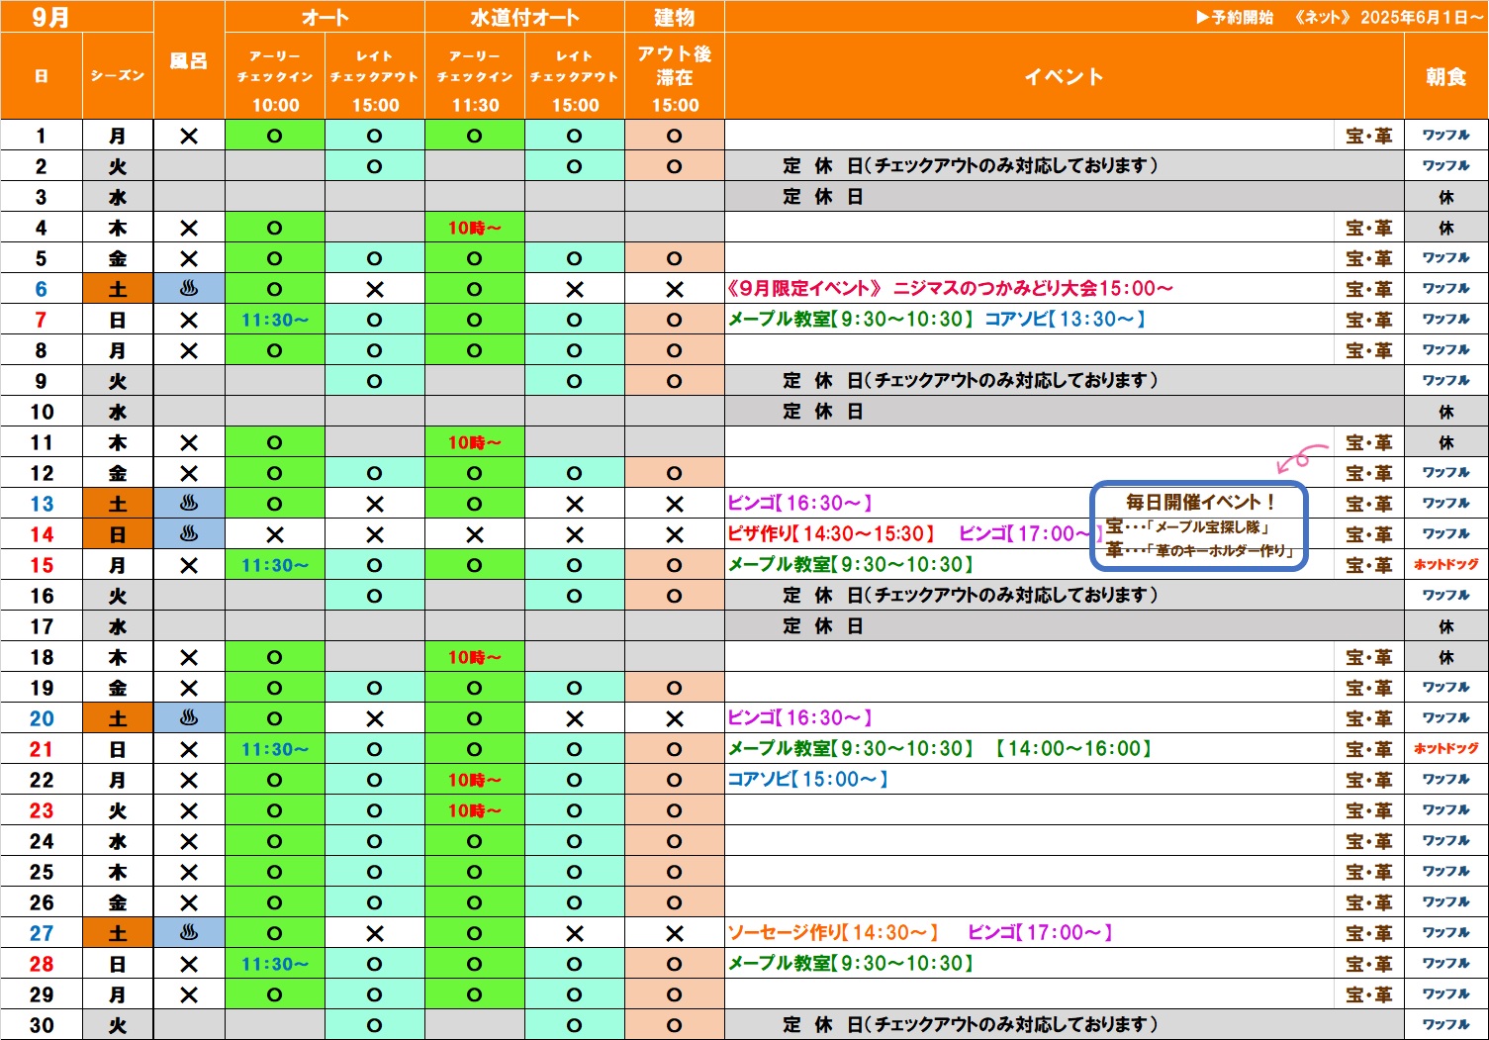This screenshot has width=1489, height=1040.
Task: Click ビンゴ【16:30〜】 on the 13th
Action: [x=800, y=504]
